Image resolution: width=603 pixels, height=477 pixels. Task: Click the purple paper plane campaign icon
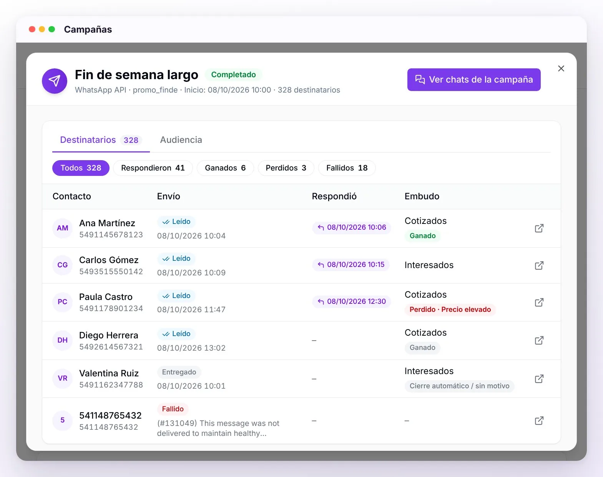click(55, 81)
